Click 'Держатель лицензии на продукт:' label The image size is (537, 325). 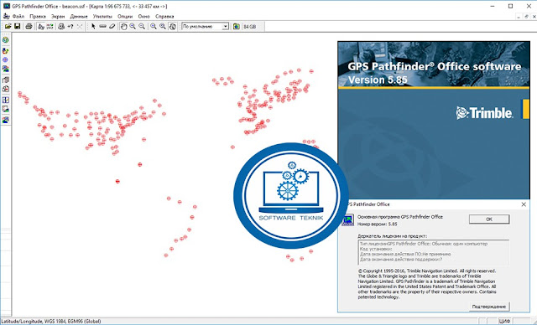point(392,236)
